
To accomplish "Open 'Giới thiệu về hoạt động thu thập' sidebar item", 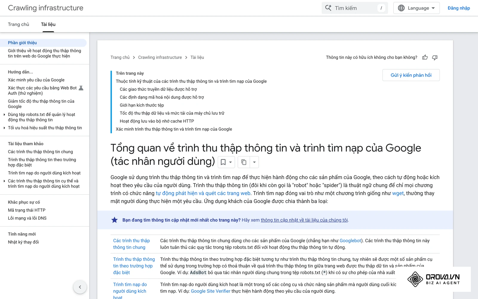I will pyautogui.click(x=45, y=54).
